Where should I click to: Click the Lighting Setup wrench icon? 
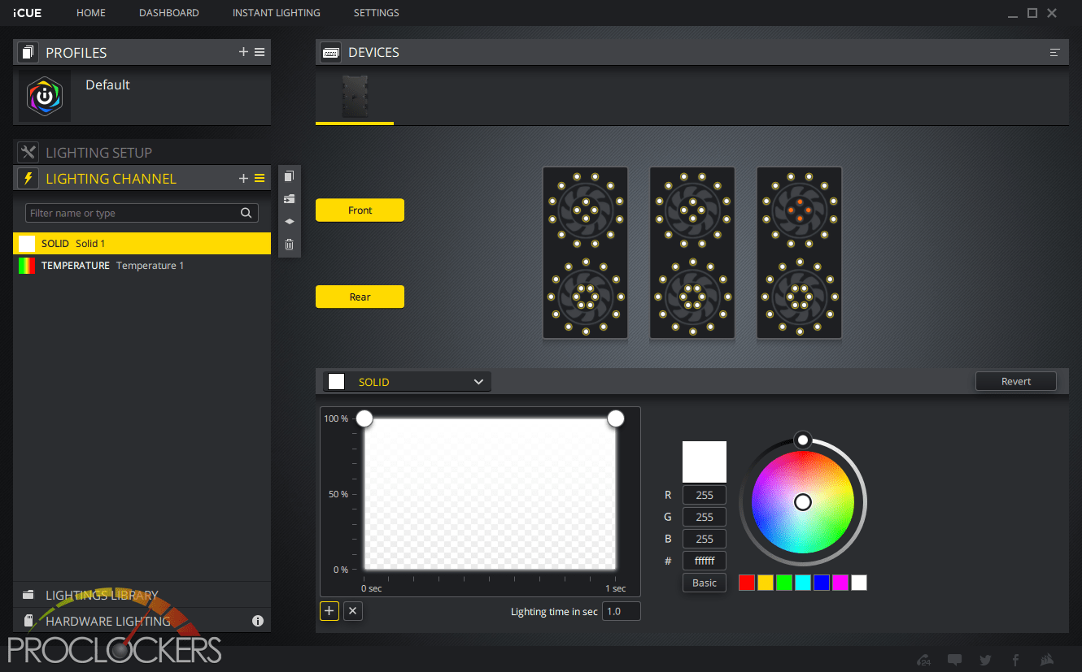pyautogui.click(x=28, y=152)
